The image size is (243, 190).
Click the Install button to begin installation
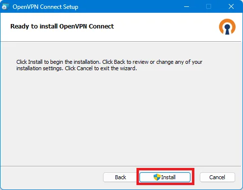(165, 177)
